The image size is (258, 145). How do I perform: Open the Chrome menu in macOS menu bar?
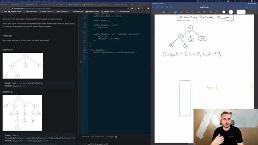pos(8,1)
